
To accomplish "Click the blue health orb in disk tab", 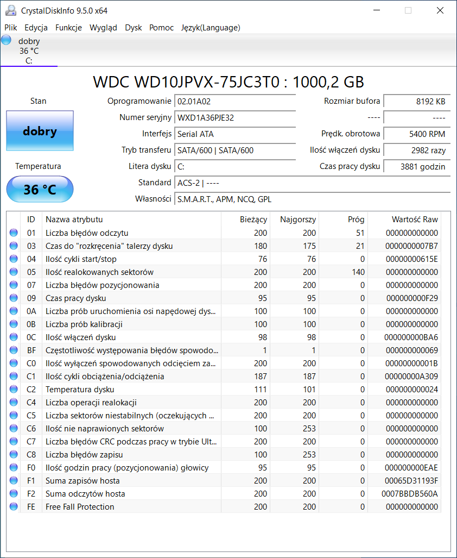I will (x=6, y=40).
